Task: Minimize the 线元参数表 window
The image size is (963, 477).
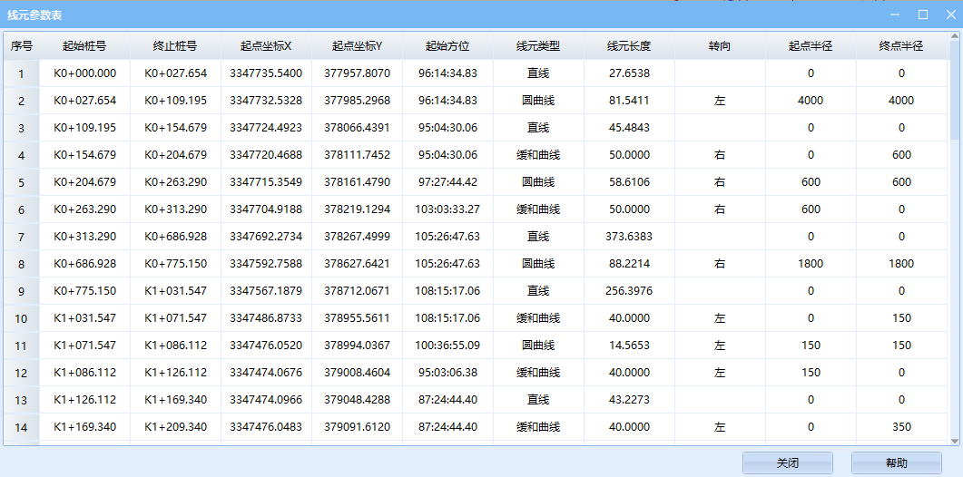Action: tap(895, 15)
